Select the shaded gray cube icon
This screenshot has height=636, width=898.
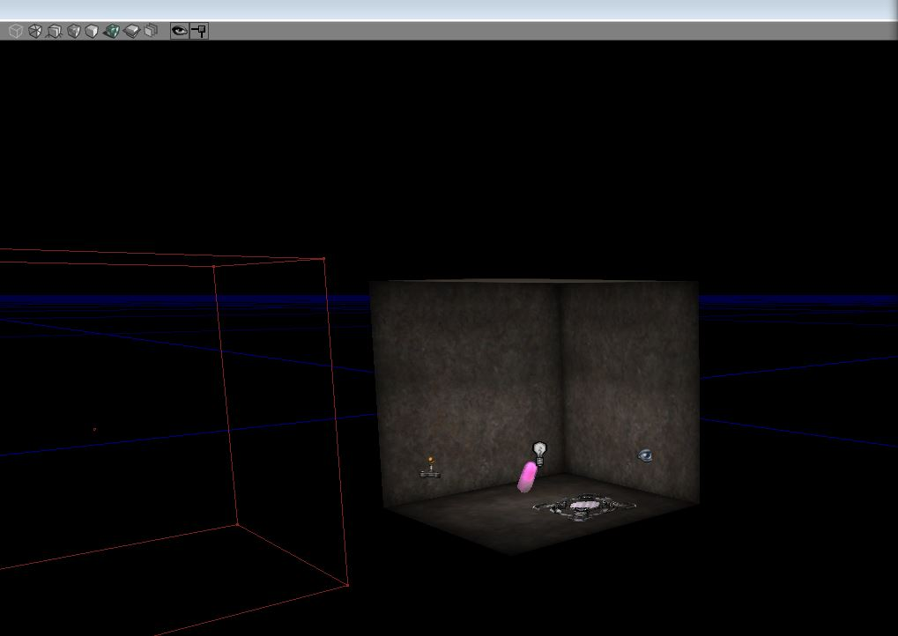[73, 29]
